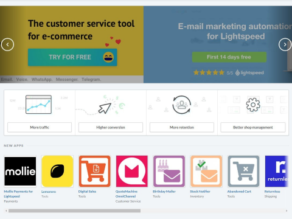The width and height of the screenshot is (292, 219).
Task: Select the Birthday Mailer cake icon
Action: point(169,171)
